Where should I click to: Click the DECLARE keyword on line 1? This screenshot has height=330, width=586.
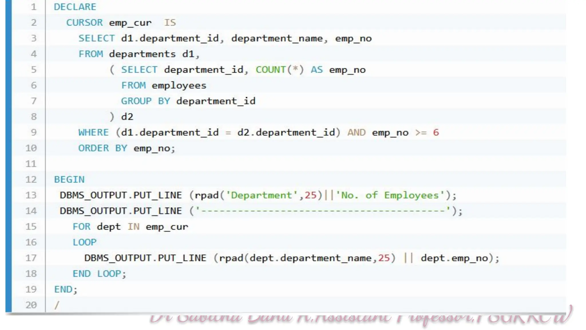(75, 7)
